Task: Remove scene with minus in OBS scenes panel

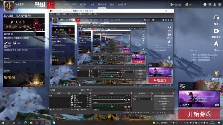Action: (54, 109)
